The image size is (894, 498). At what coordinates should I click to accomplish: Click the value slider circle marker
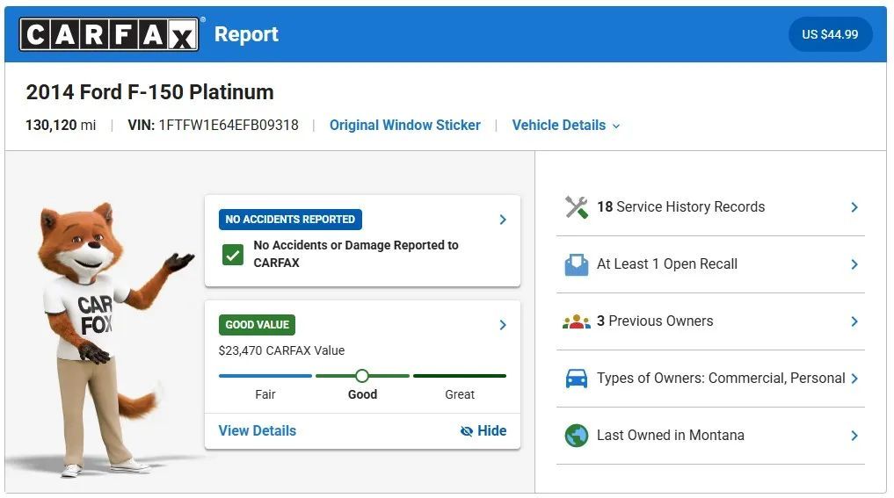(362, 376)
